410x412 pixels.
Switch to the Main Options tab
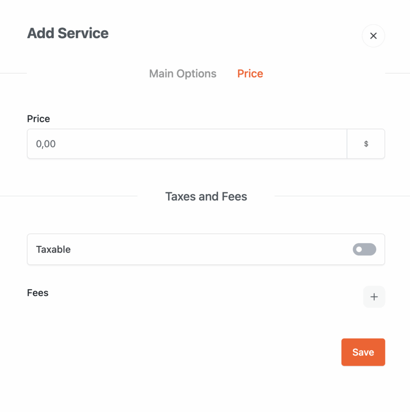183,74
